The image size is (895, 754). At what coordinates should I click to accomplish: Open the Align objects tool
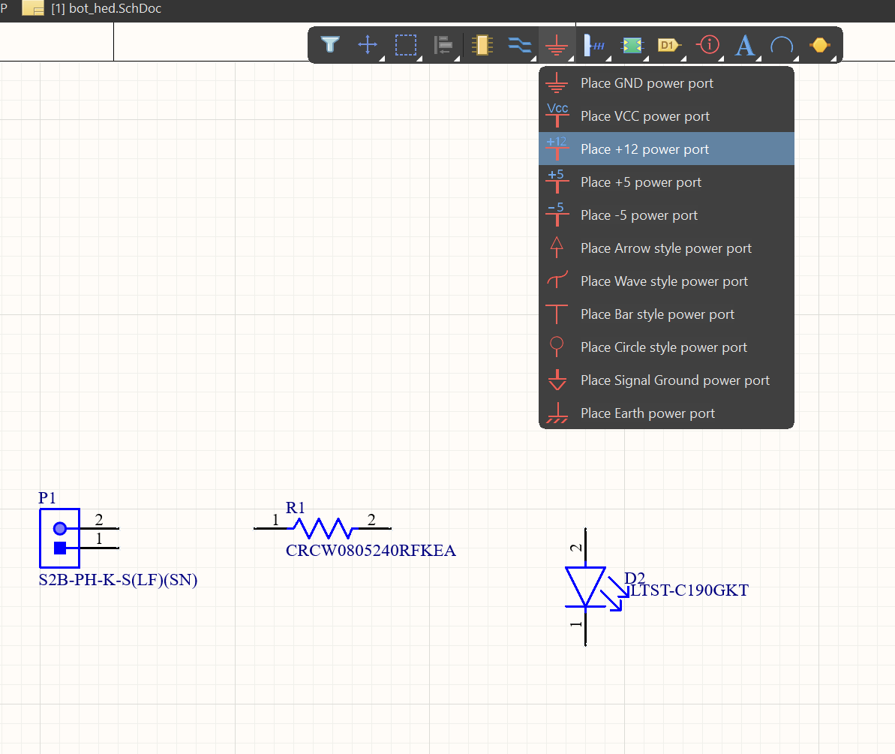pyautogui.click(x=443, y=44)
